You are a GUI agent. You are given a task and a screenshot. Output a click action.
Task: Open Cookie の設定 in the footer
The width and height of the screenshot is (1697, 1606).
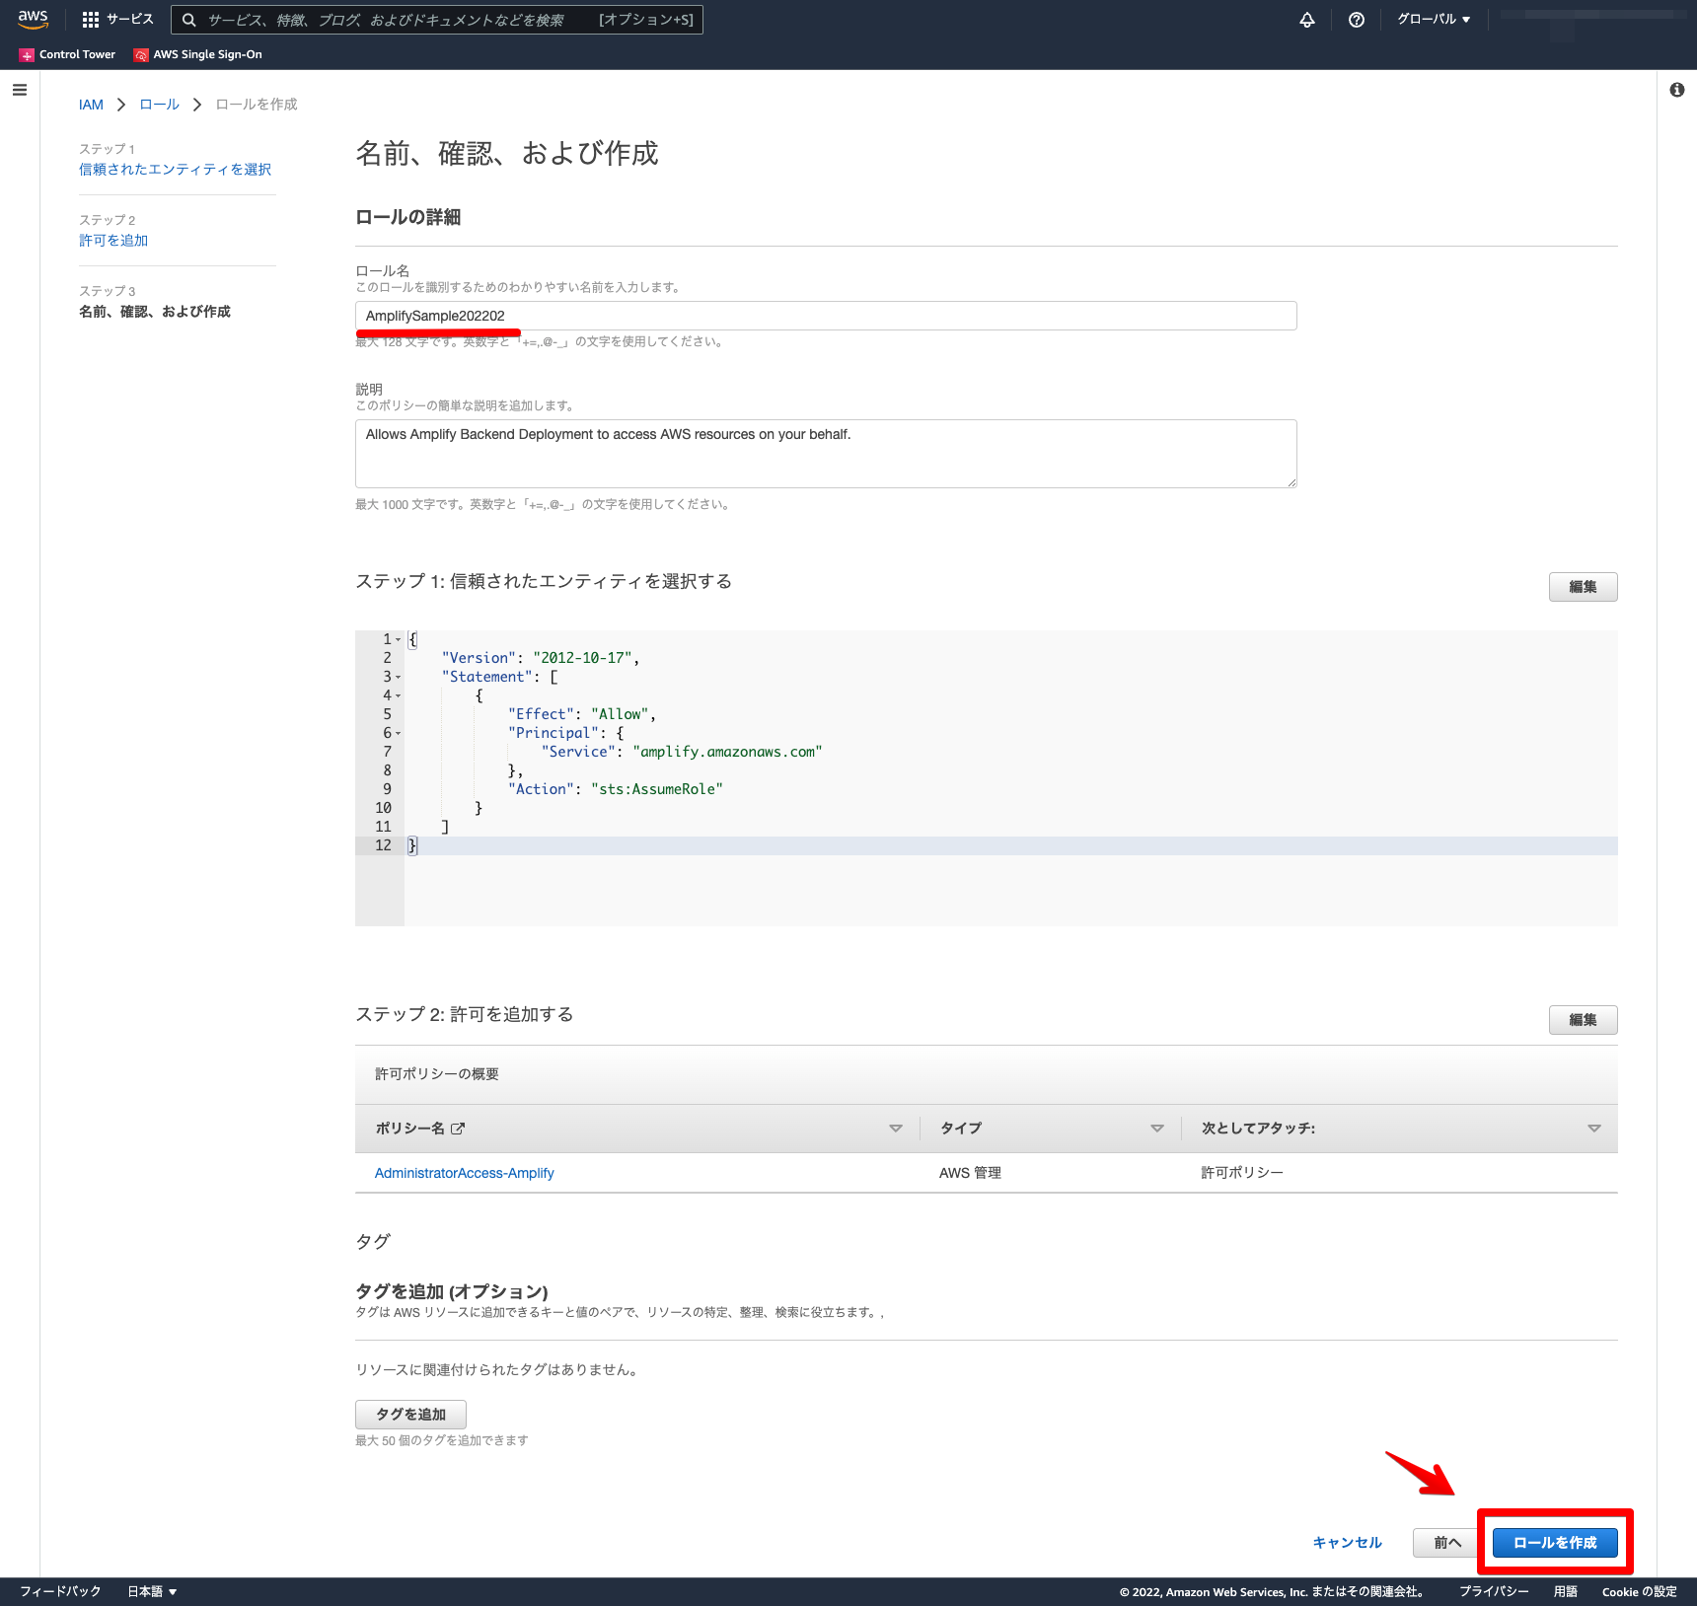(1639, 1591)
